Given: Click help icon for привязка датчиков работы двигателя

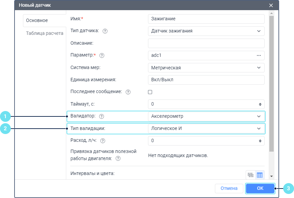Looking at the screenshot, I should 118,158.
